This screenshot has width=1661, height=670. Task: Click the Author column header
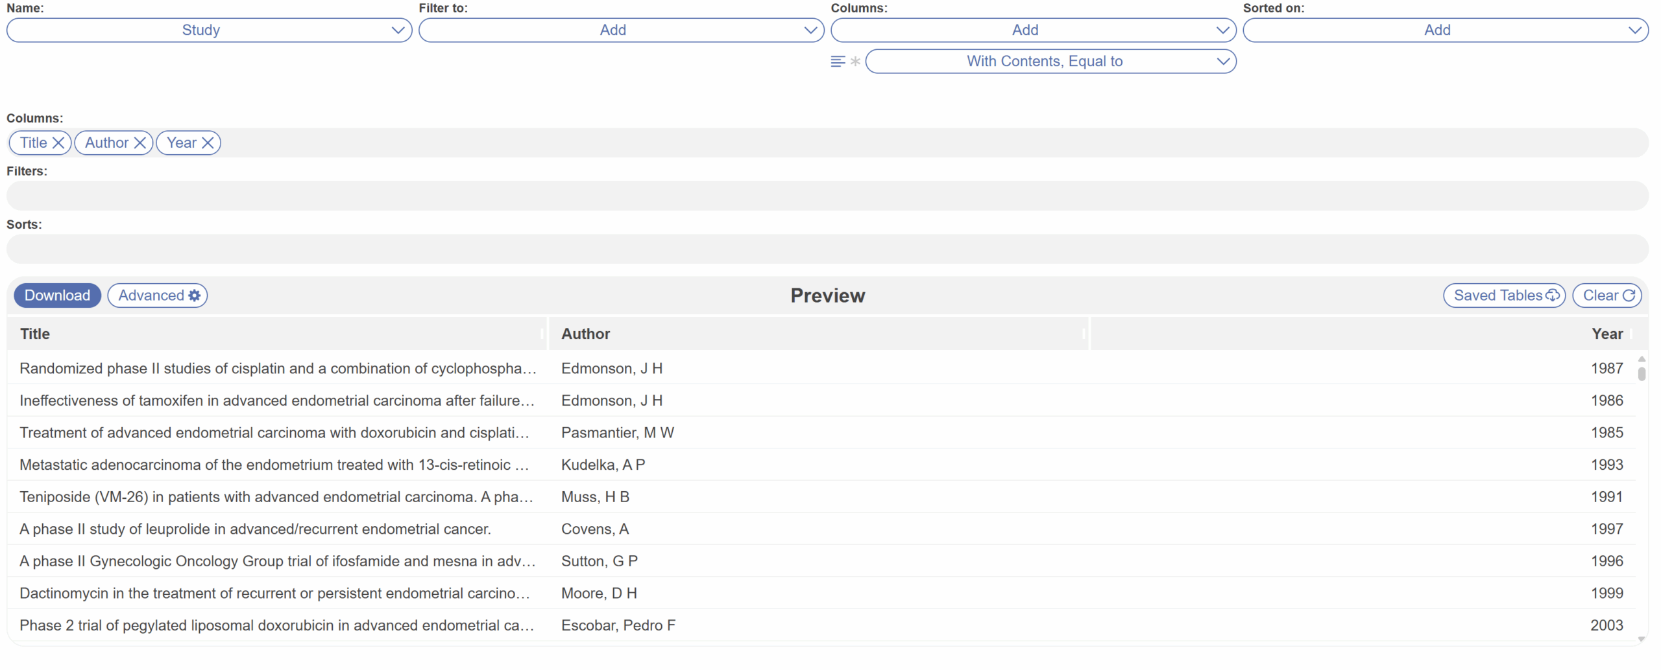pos(585,334)
